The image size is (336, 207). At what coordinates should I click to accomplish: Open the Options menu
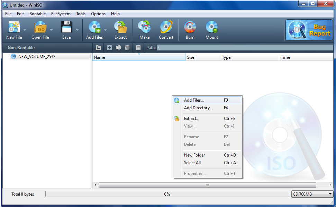(x=98, y=14)
